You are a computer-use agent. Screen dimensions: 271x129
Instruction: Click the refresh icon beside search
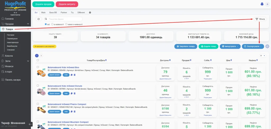pos(39,19)
